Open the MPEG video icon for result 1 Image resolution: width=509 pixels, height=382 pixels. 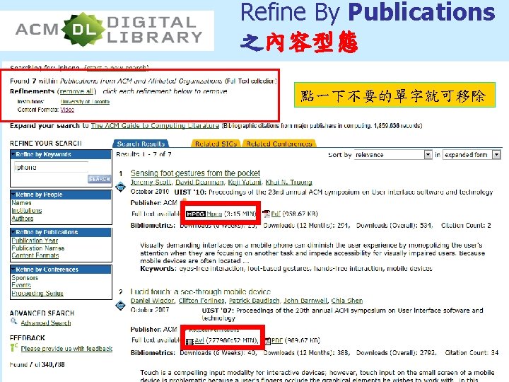tap(195, 214)
